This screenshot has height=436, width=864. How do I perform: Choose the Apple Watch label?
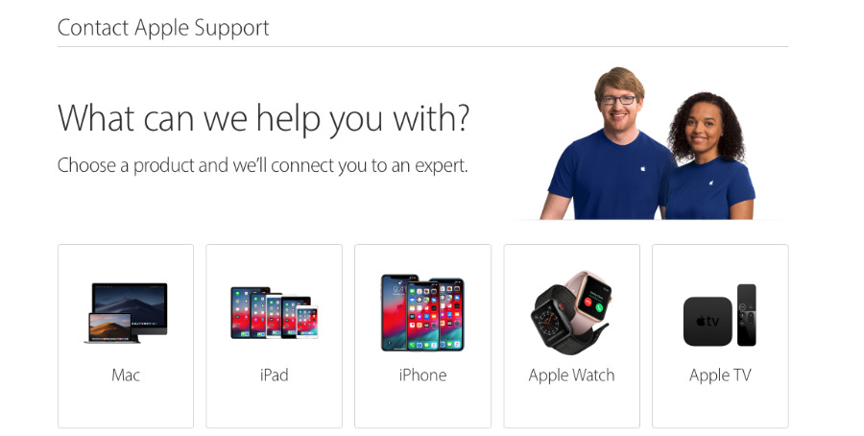click(571, 375)
